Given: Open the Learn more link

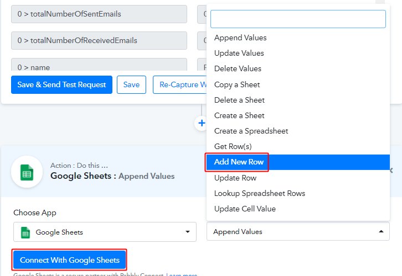Looking at the screenshot, I should point(182,274).
